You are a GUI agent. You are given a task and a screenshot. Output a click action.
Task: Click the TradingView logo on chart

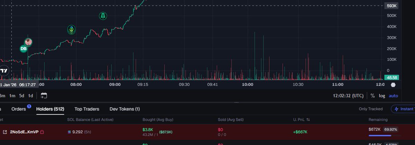(x=4, y=70)
